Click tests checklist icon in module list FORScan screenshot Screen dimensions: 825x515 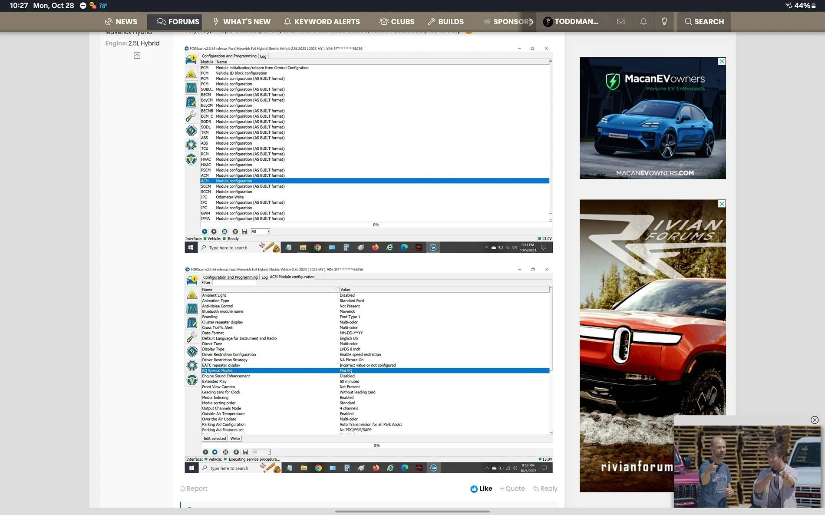coord(191,102)
